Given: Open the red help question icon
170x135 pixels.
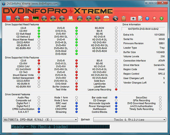Looking at the screenshot, I should click(154, 18).
